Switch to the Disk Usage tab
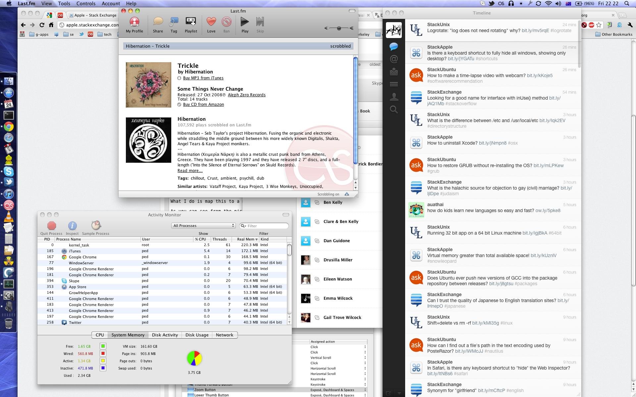The width and height of the screenshot is (636, 397). [197, 335]
